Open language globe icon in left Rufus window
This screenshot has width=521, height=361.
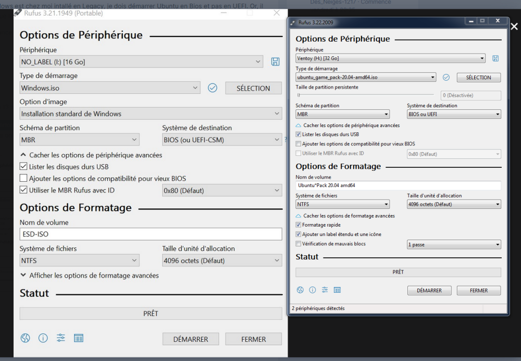point(25,338)
